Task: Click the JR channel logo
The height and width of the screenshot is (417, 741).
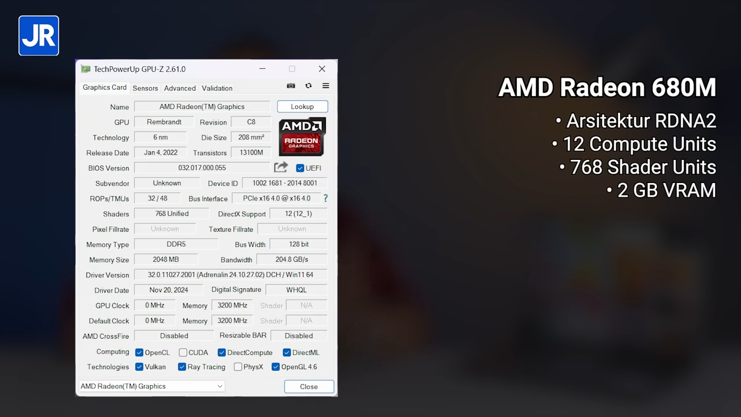Action: point(38,35)
